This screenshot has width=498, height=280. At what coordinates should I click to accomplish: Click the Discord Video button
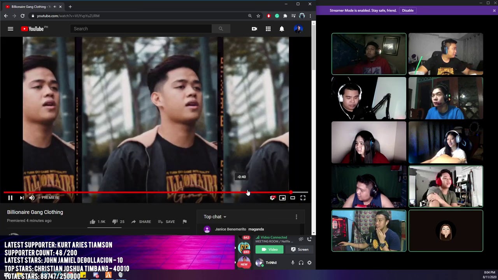(x=270, y=250)
